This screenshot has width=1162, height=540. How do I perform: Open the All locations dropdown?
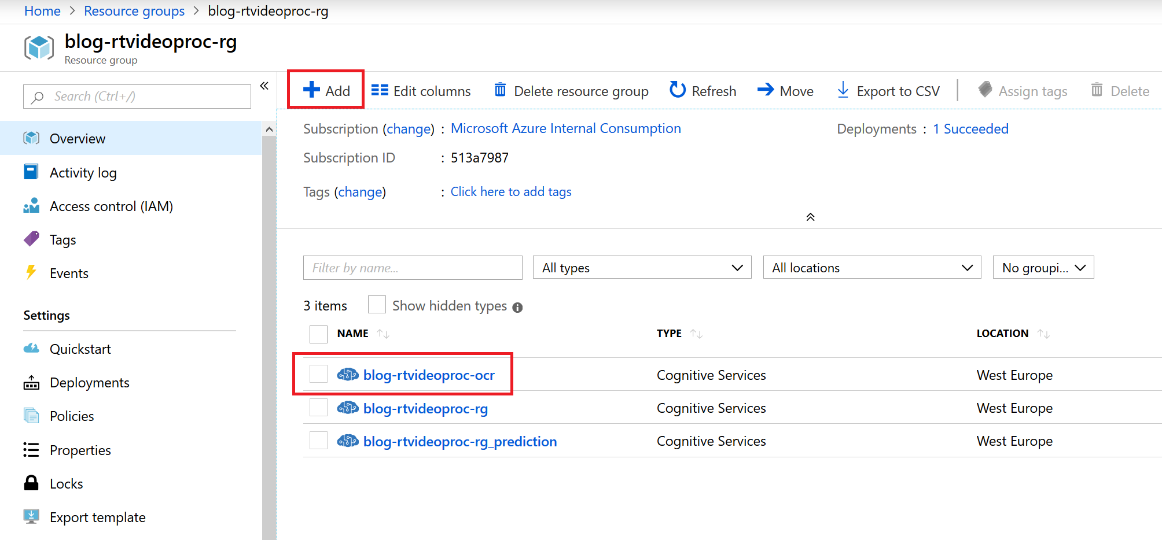click(x=872, y=268)
